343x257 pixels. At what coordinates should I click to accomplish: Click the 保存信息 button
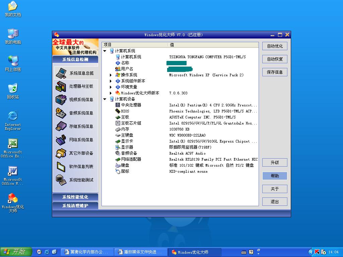pos(275,72)
